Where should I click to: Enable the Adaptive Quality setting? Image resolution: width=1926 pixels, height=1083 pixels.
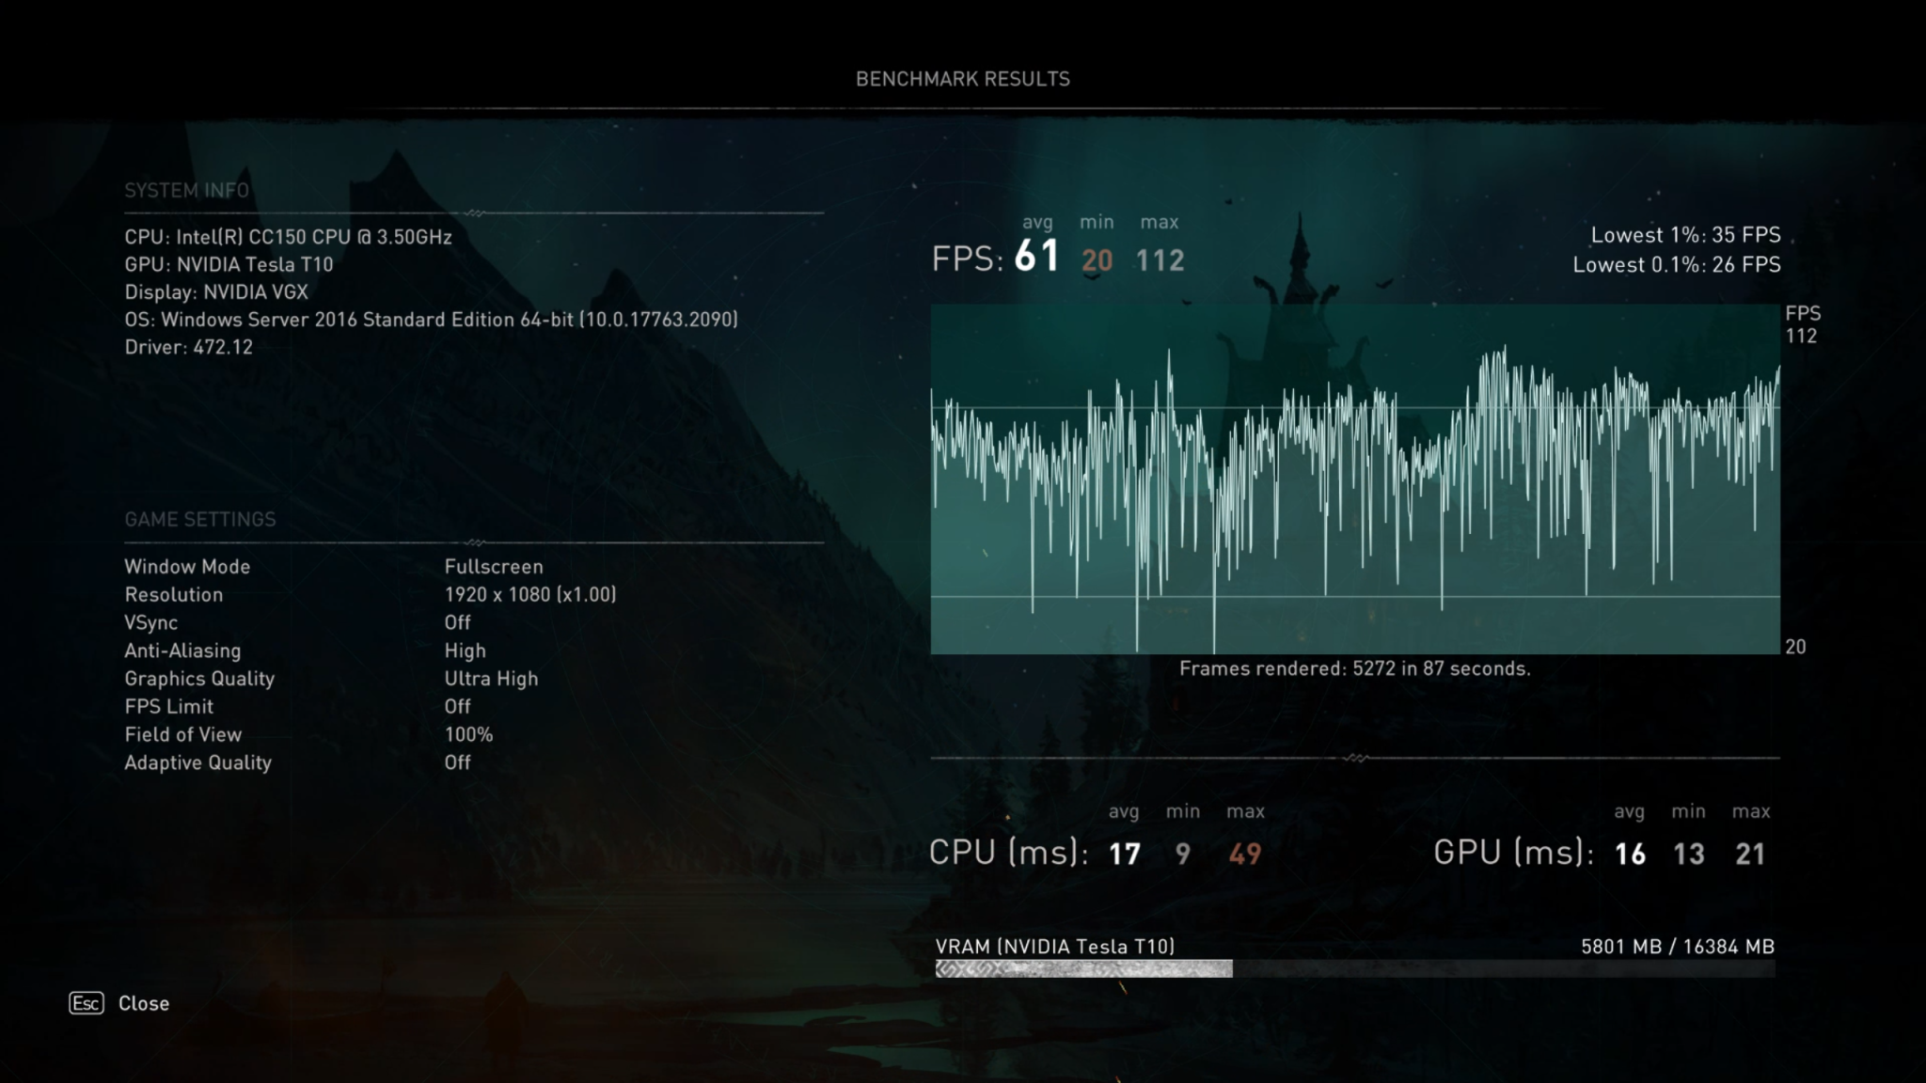pyautogui.click(x=457, y=762)
